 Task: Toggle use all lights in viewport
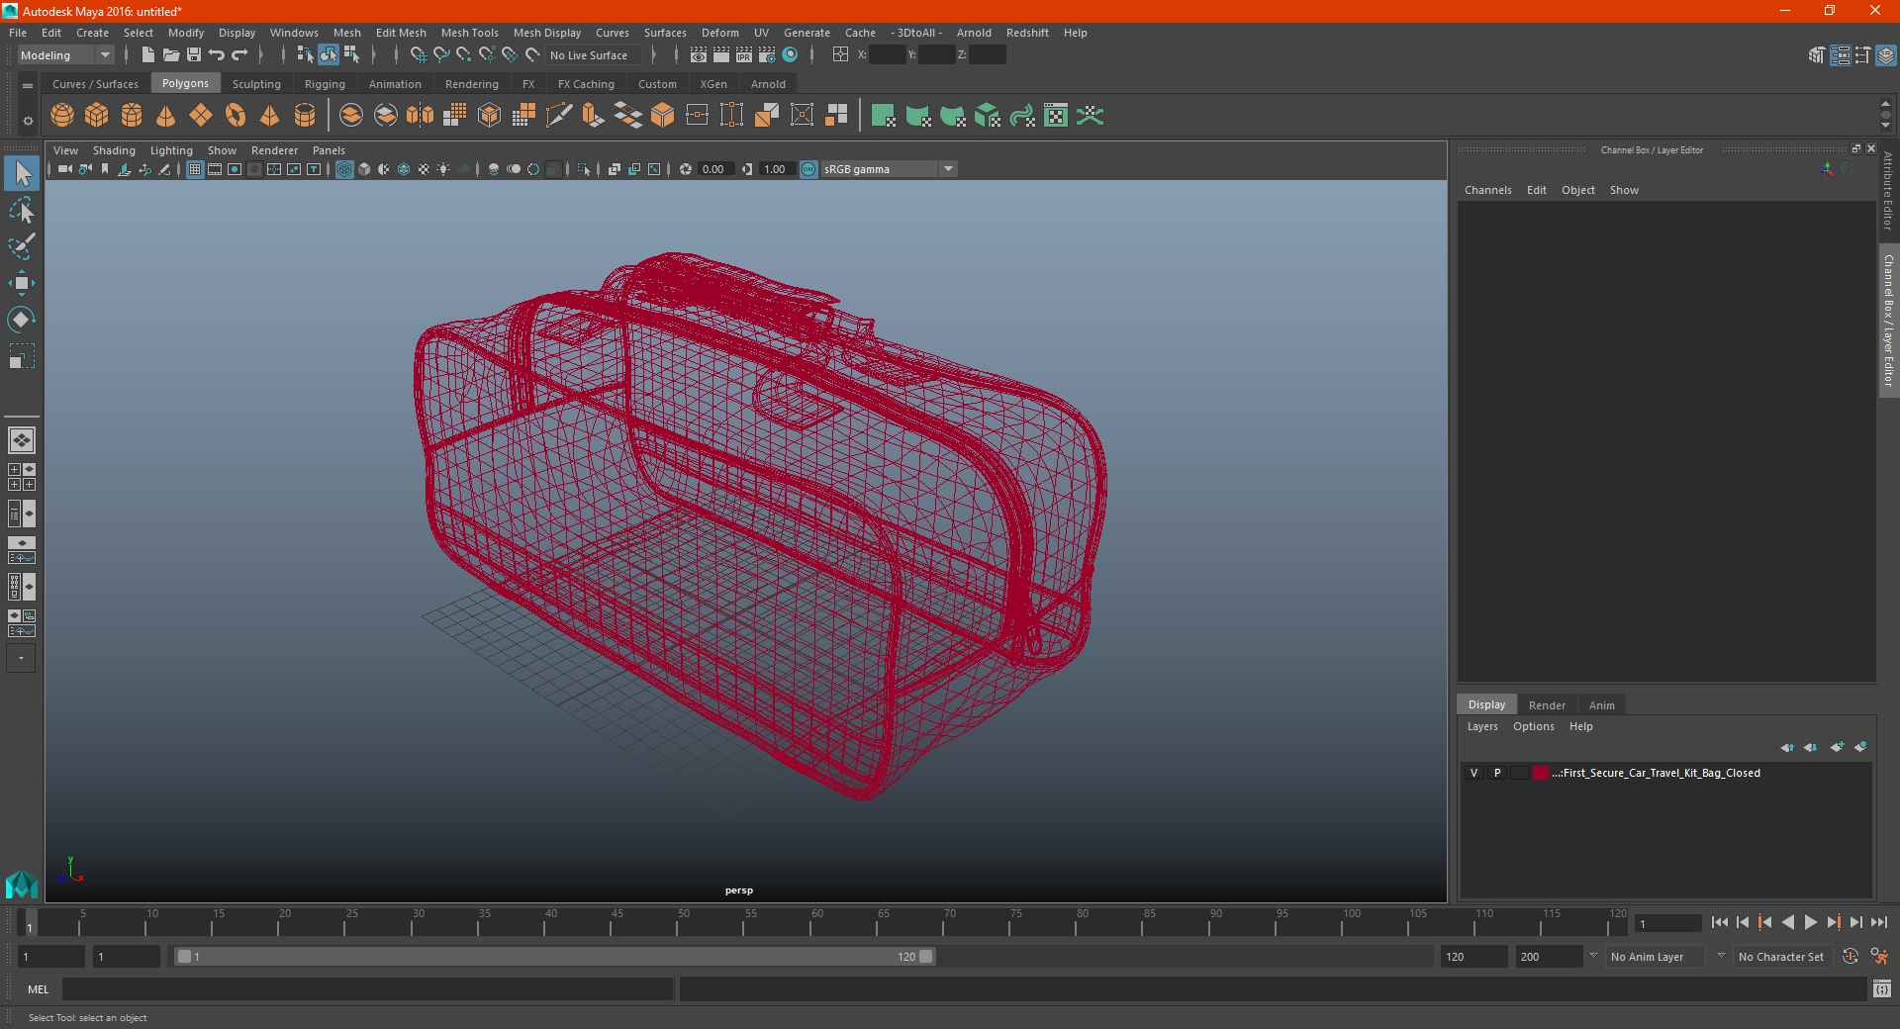point(443,169)
